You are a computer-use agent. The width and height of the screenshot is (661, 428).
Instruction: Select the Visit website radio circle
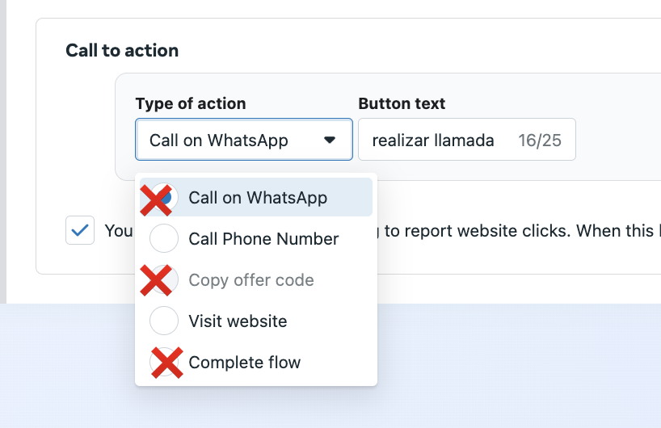(x=164, y=321)
